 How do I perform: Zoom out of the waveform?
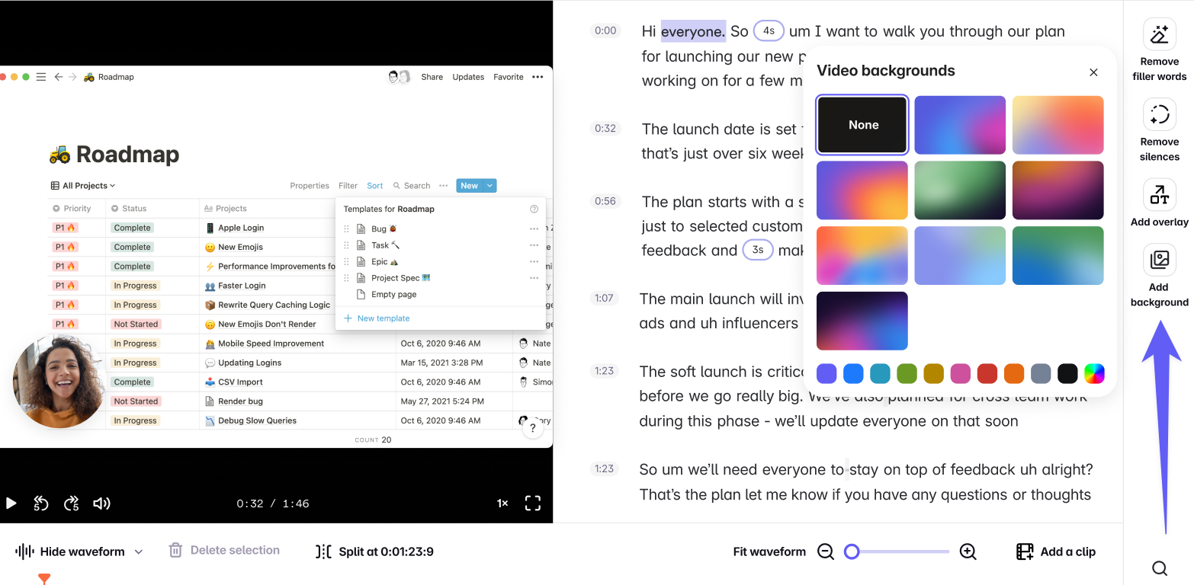point(826,551)
